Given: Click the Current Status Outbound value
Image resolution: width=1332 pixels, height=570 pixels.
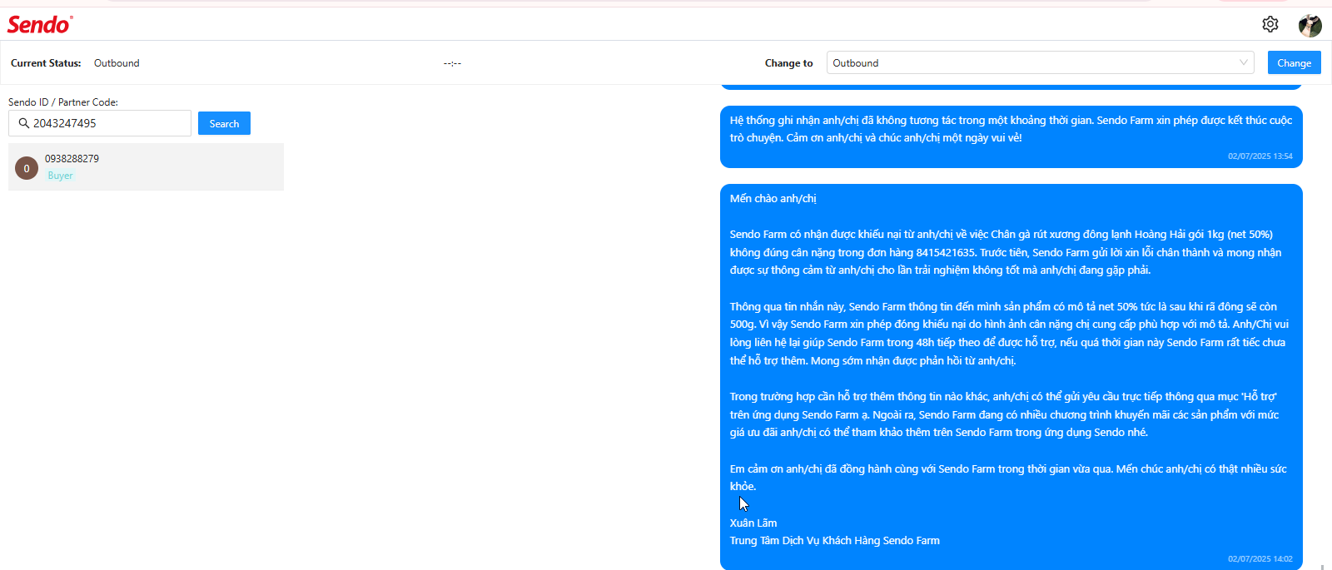Looking at the screenshot, I should click(117, 63).
